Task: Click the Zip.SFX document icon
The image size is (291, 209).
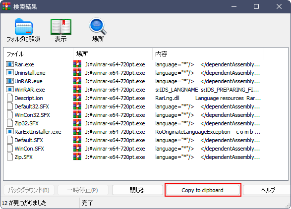Action: tap(10, 157)
